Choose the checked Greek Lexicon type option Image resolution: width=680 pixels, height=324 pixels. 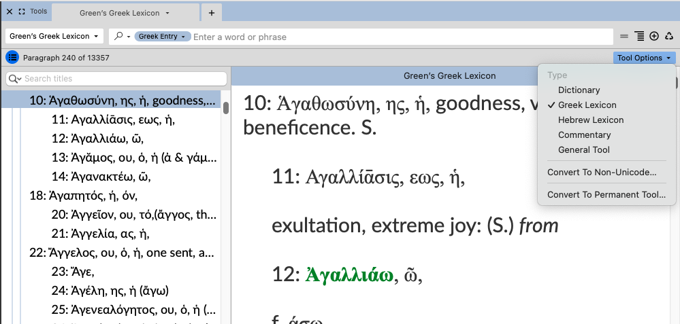[x=587, y=105]
